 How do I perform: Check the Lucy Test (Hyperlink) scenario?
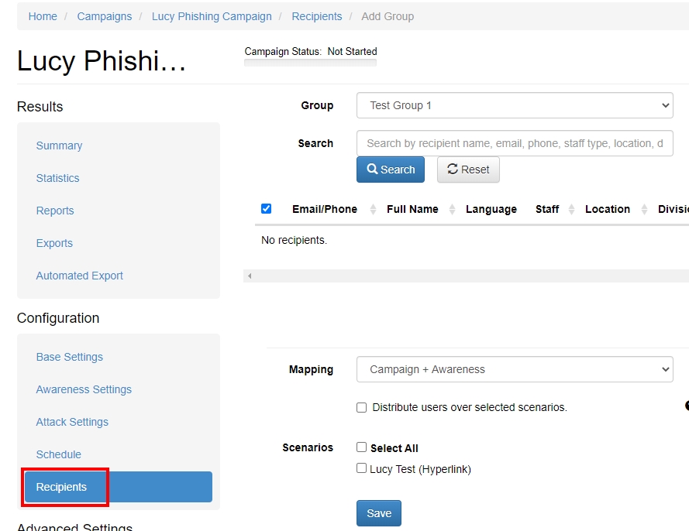coord(361,468)
